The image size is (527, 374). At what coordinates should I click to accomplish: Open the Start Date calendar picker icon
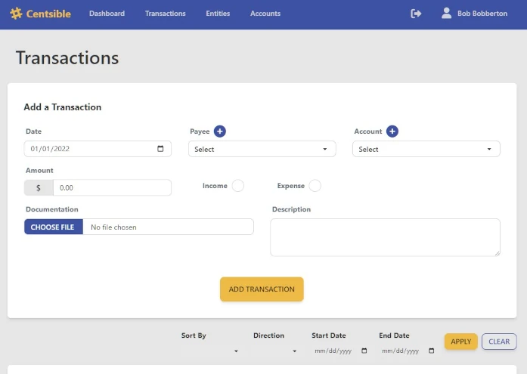pos(364,351)
